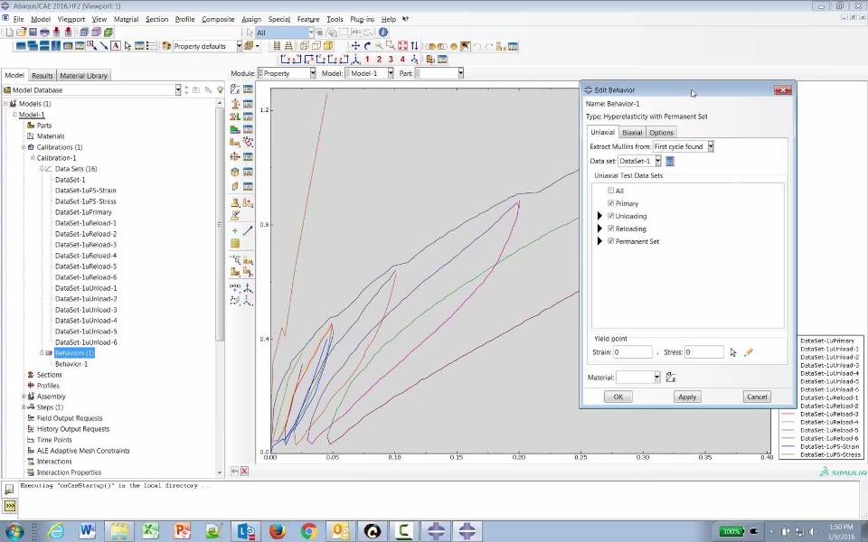
Task: Click the Yield point Stress input field
Action: [704, 352]
